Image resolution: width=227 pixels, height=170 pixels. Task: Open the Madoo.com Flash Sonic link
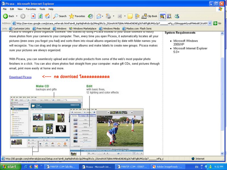click(137, 29)
